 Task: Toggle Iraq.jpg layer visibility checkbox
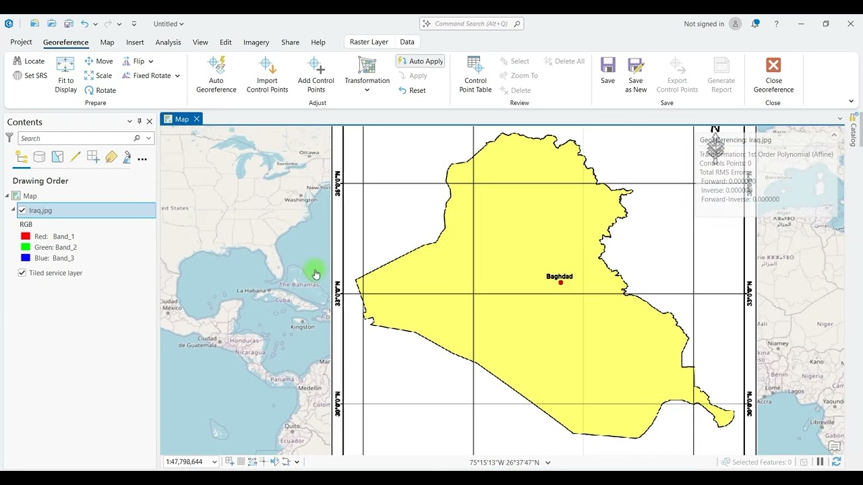click(x=22, y=210)
